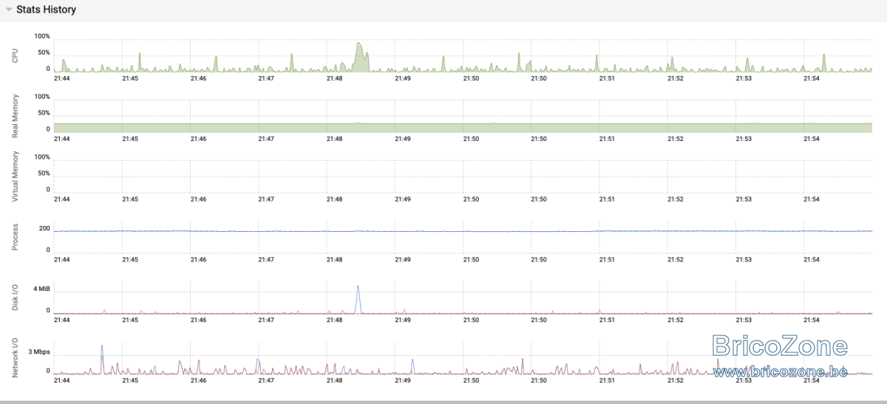Select the CPU chart axis label
887x404 pixels.
pos(16,54)
